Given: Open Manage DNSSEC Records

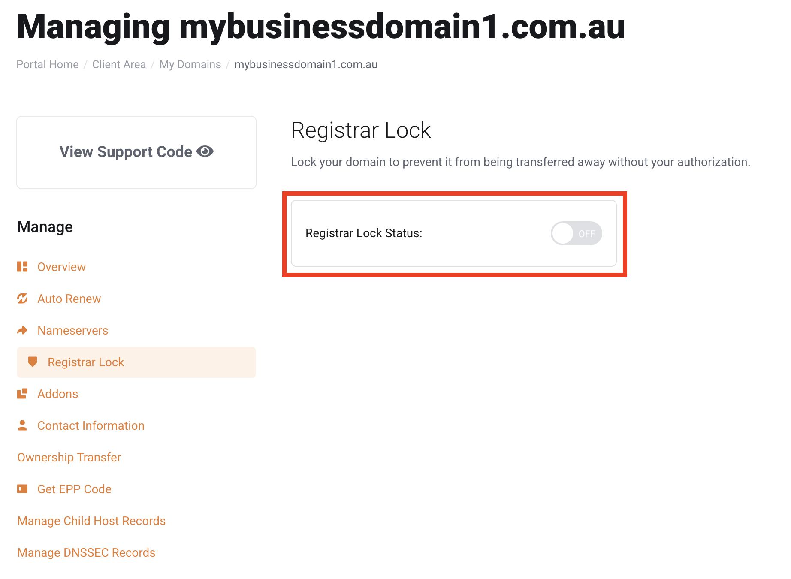Looking at the screenshot, I should click(x=86, y=552).
